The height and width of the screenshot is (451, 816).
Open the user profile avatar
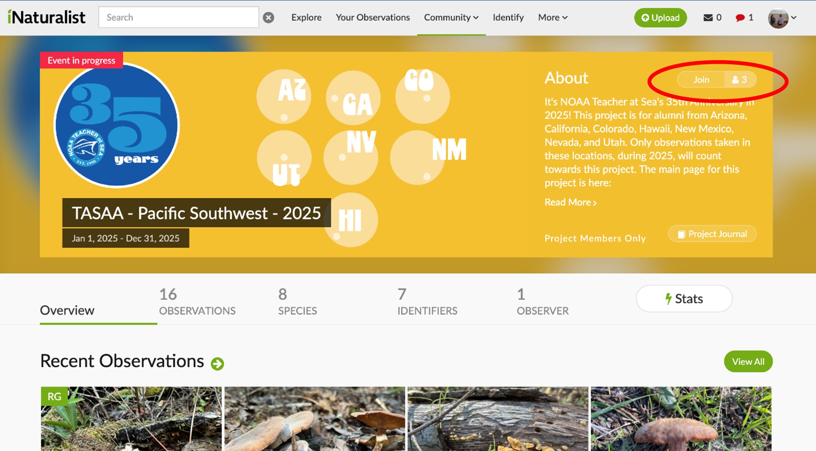tap(778, 18)
